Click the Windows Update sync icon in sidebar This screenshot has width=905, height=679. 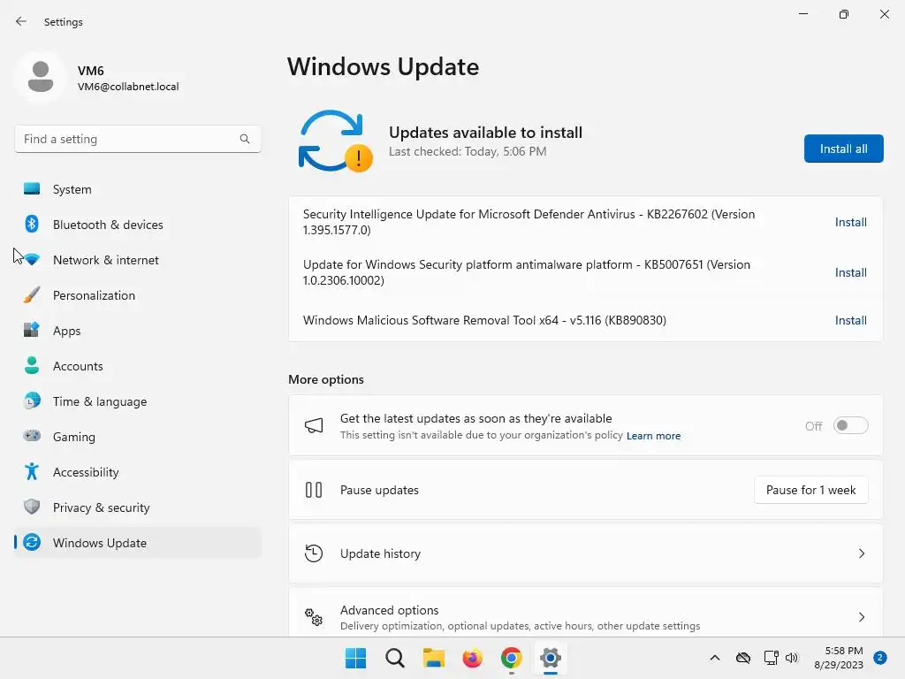(32, 543)
